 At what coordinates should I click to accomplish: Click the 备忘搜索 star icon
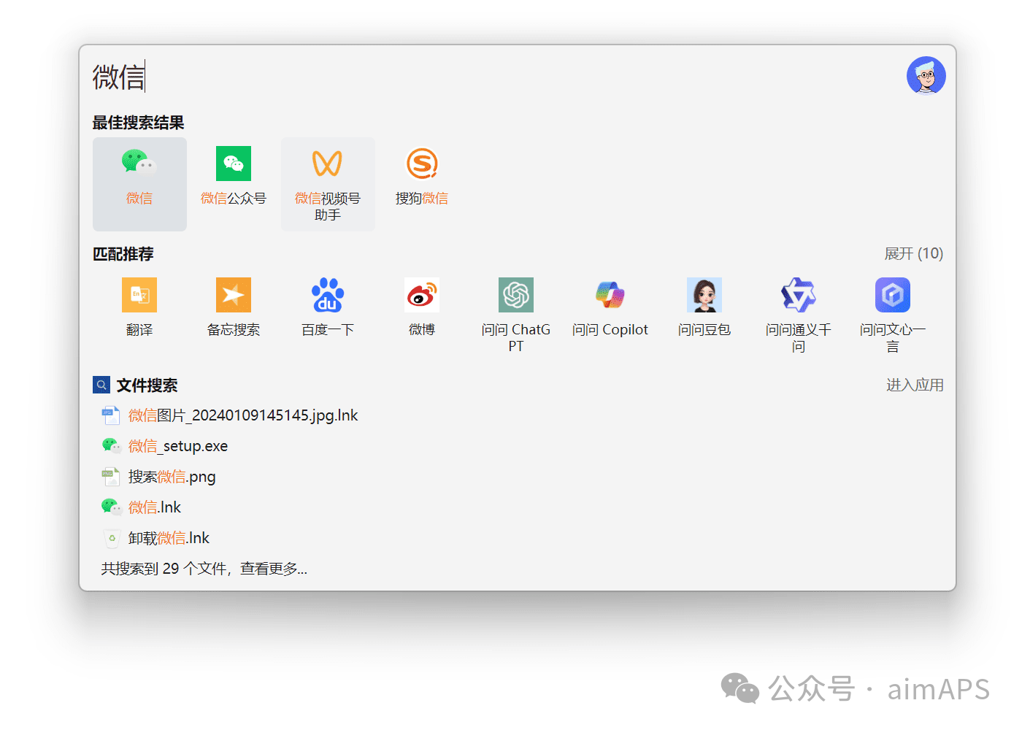(234, 296)
